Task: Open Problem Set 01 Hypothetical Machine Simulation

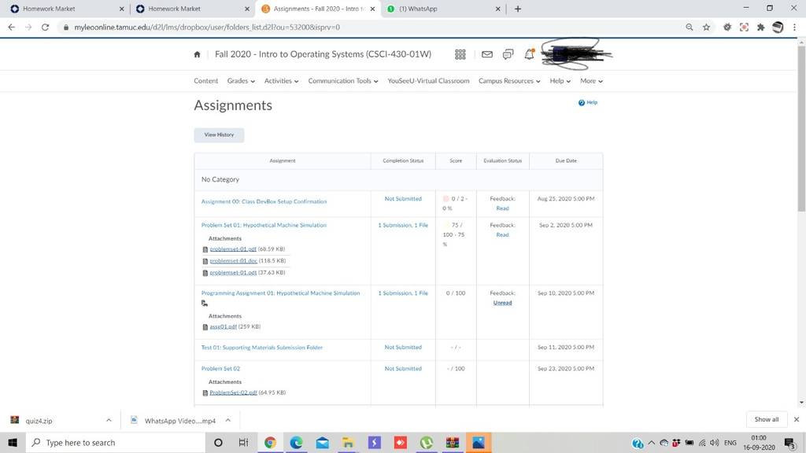Action: coord(264,226)
